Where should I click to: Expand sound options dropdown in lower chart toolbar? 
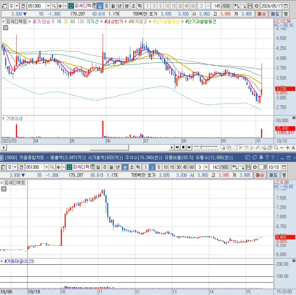point(64,167)
